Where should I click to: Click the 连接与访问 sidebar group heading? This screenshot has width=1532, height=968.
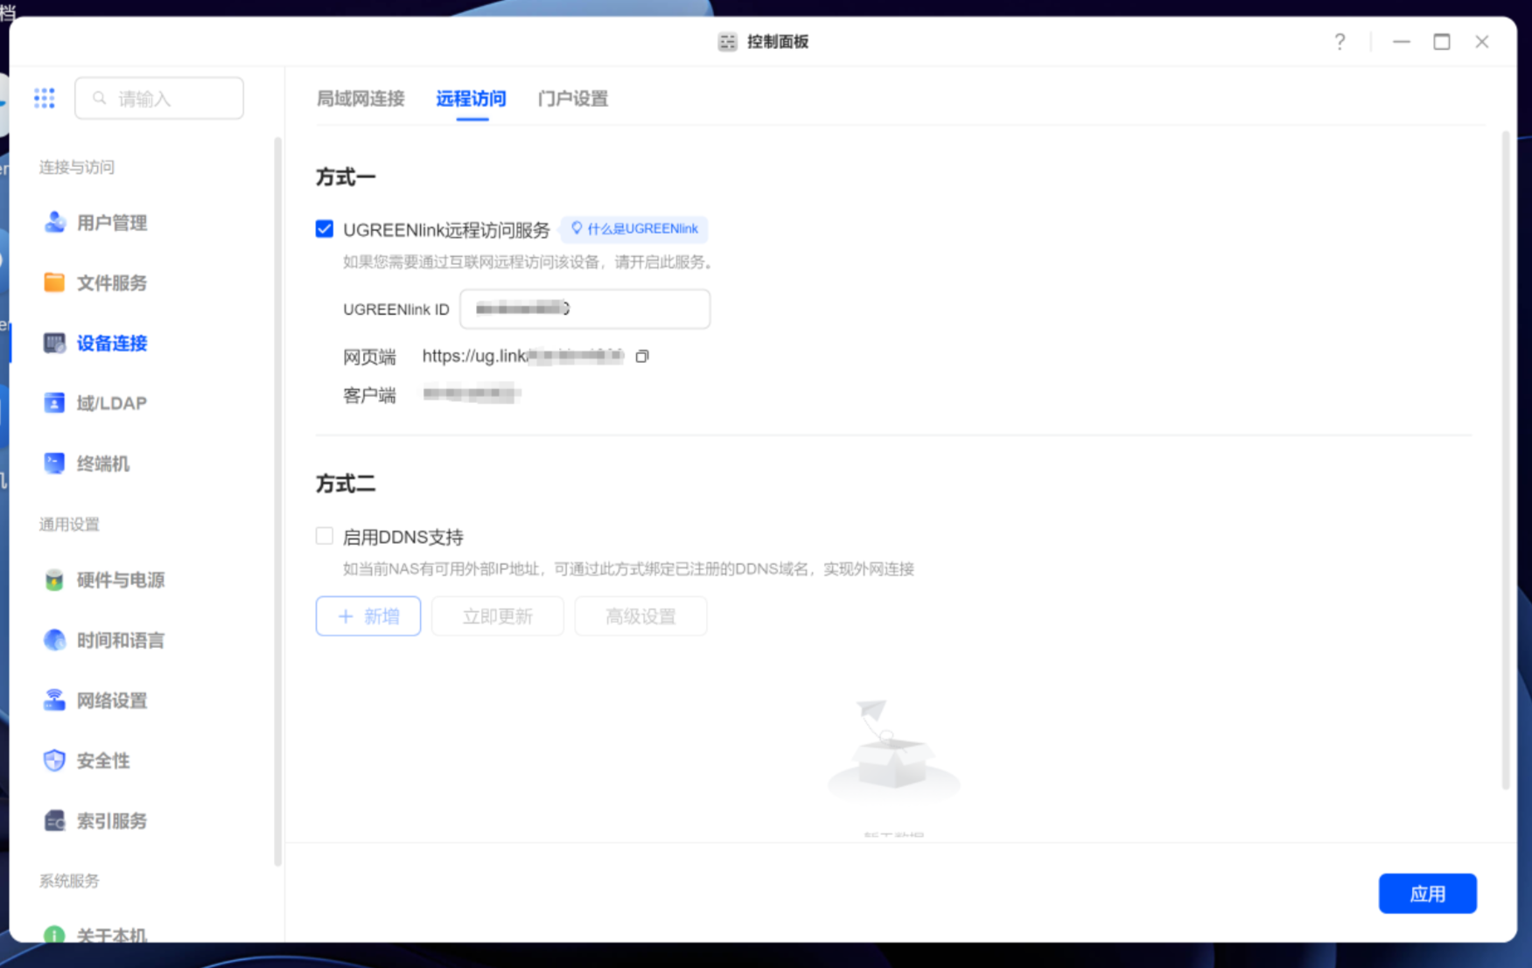[77, 167]
